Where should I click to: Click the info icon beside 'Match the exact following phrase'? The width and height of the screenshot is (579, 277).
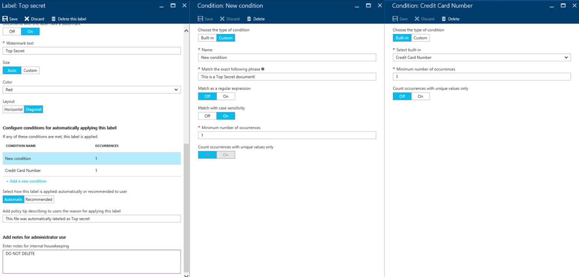263,69
